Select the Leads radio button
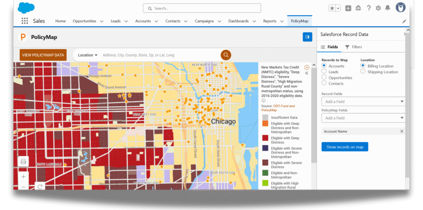This screenshot has height=210, width=423. click(324, 72)
